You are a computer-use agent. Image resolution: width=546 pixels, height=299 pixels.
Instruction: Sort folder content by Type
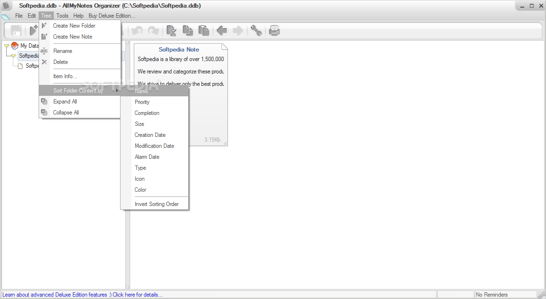pos(155,168)
